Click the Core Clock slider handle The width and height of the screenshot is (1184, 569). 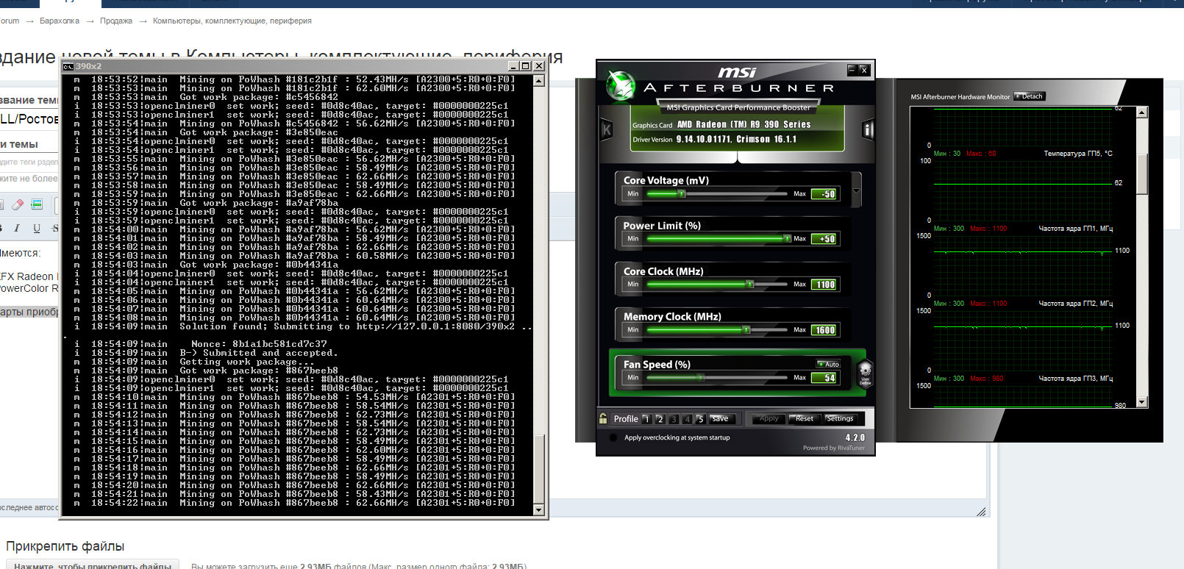click(x=749, y=284)
